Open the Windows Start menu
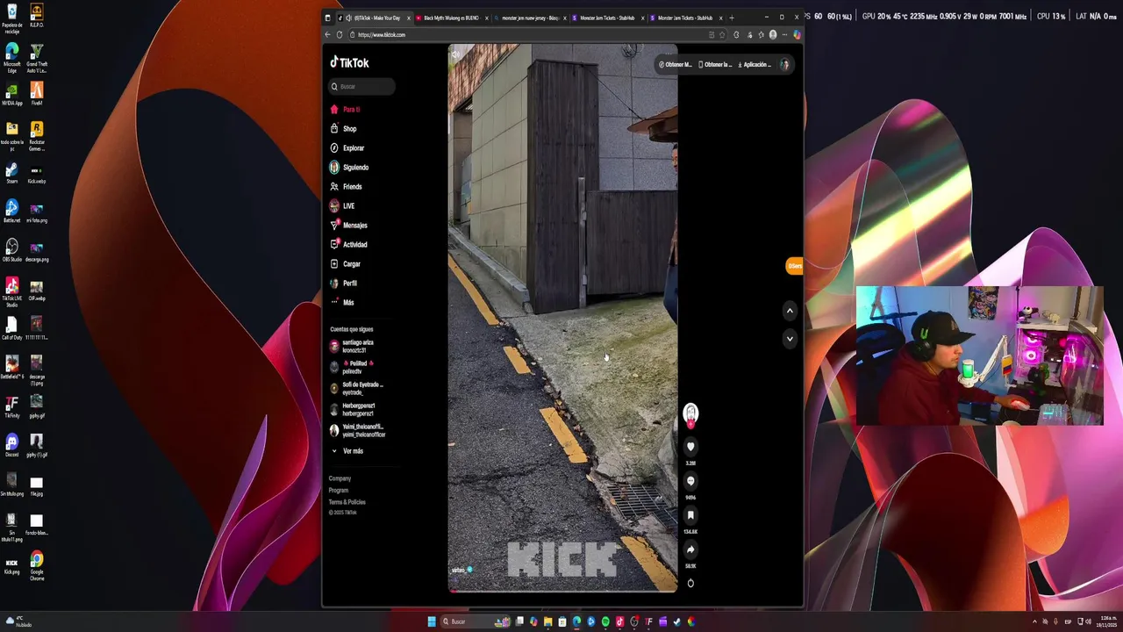 [432, 621]
